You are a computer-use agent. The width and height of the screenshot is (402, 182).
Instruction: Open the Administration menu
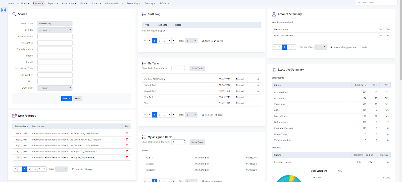114,3
